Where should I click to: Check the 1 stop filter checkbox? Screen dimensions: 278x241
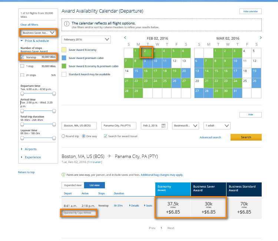23,66
